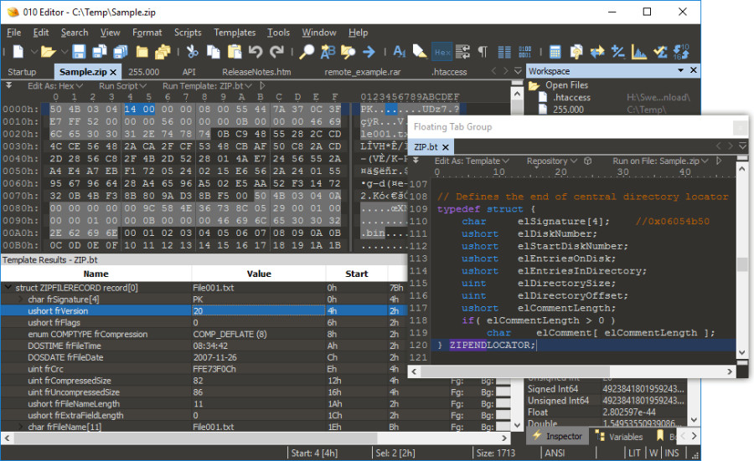Select the frVersion value field 20

259,310
